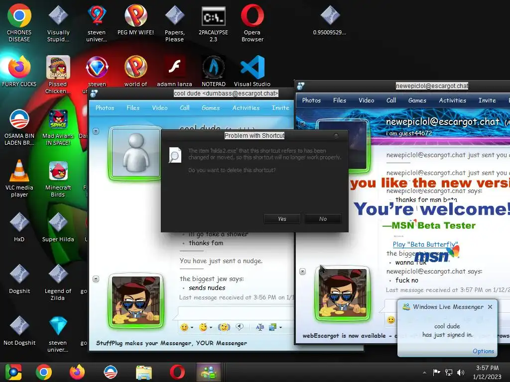Click Call in the newepiclol window
Viewport: 510px width, 382px height.
[391, 100]
